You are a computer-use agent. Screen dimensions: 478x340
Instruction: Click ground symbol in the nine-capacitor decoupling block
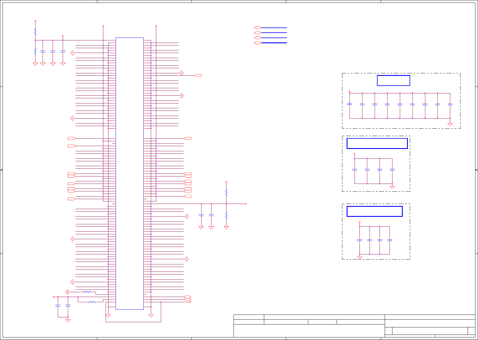450,124
